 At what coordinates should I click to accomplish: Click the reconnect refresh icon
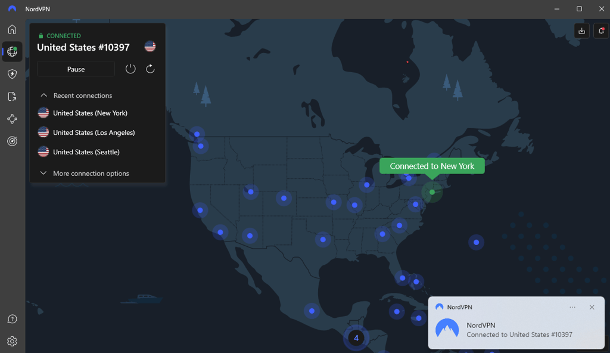coord(150,69)
